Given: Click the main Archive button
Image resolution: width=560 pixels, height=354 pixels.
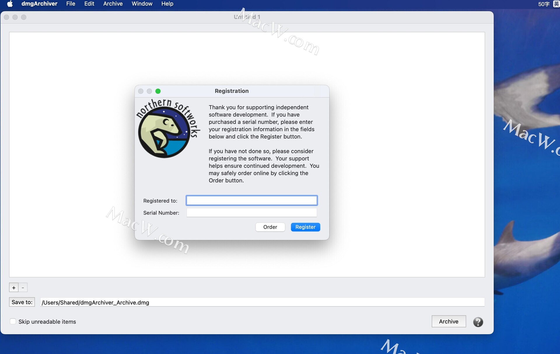Looking at the screenshot, I should pyautogui.click(x=449, y=321).
